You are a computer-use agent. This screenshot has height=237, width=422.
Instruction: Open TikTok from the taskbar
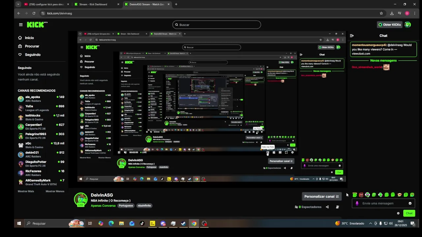pyautogui.click(x=142, y=224)
